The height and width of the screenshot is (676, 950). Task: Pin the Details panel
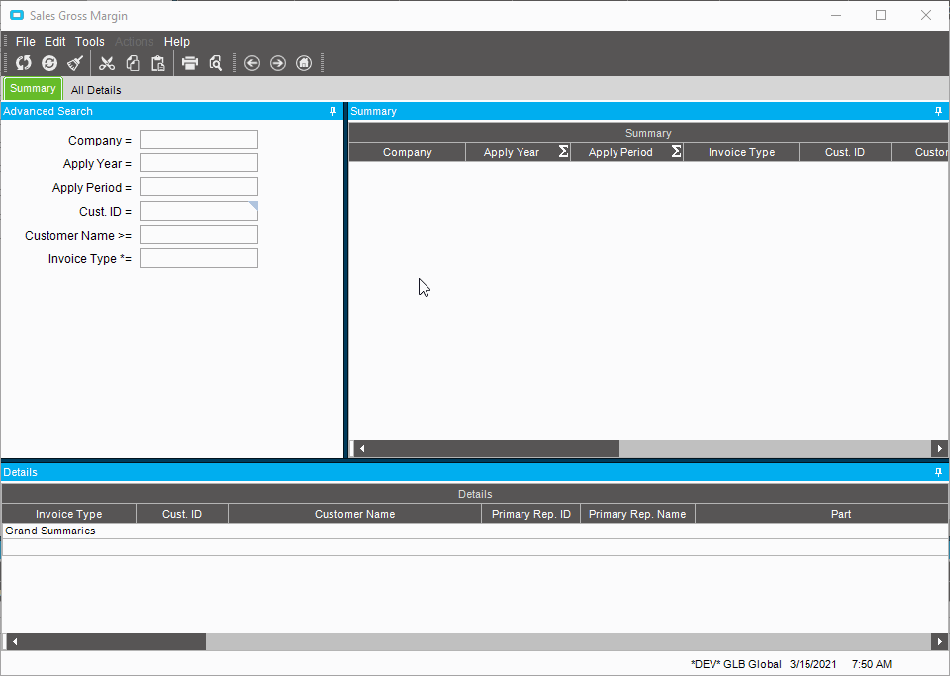938,472
